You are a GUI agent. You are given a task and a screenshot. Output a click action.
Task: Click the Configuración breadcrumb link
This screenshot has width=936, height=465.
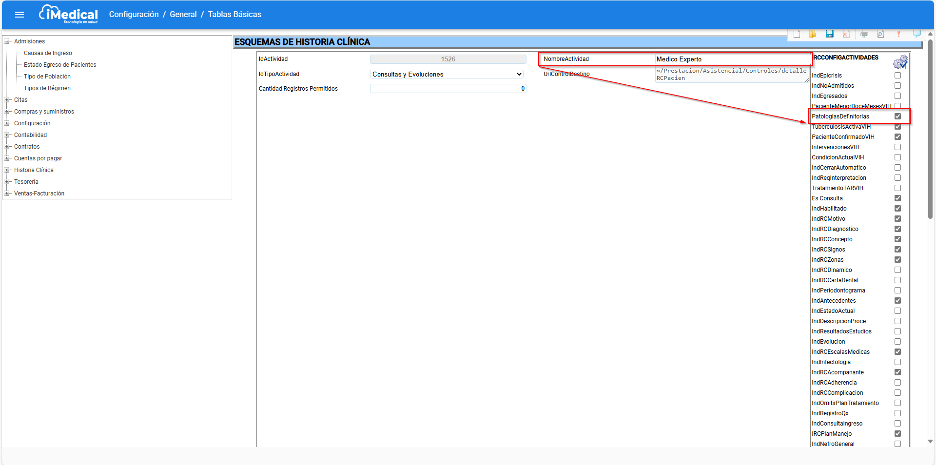click(x=134, y=15)
